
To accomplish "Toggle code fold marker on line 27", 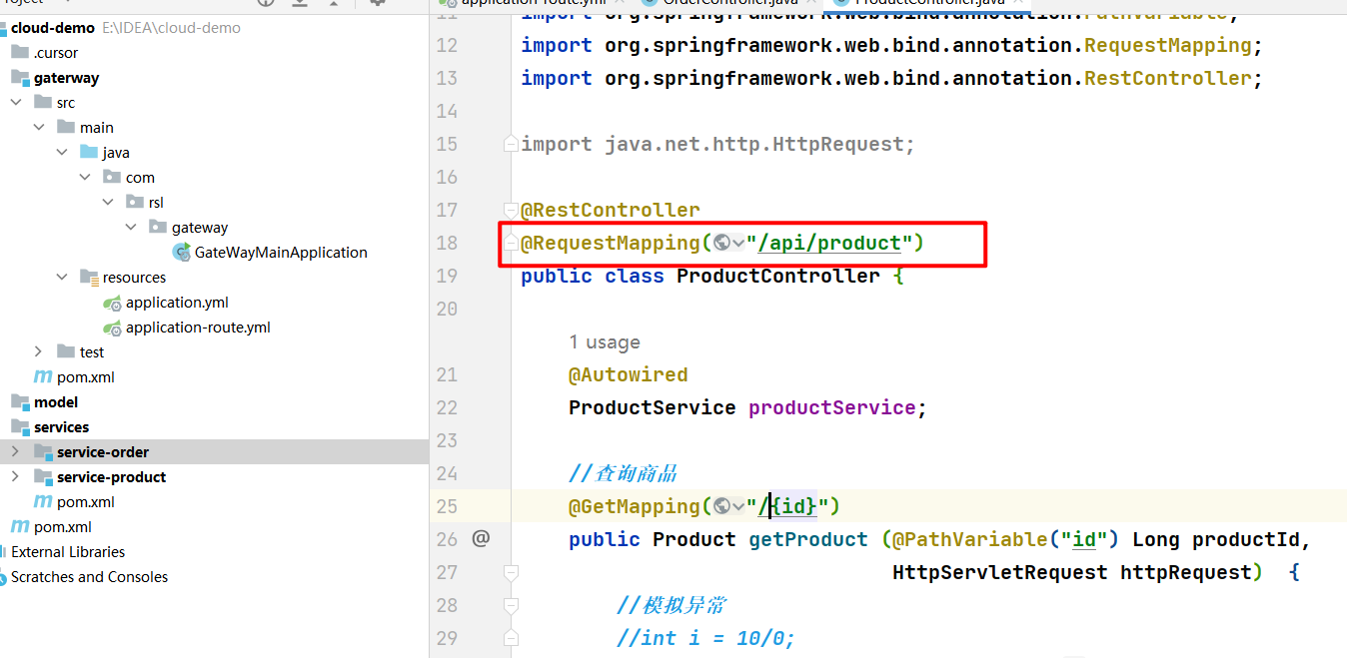I will 512,572.
